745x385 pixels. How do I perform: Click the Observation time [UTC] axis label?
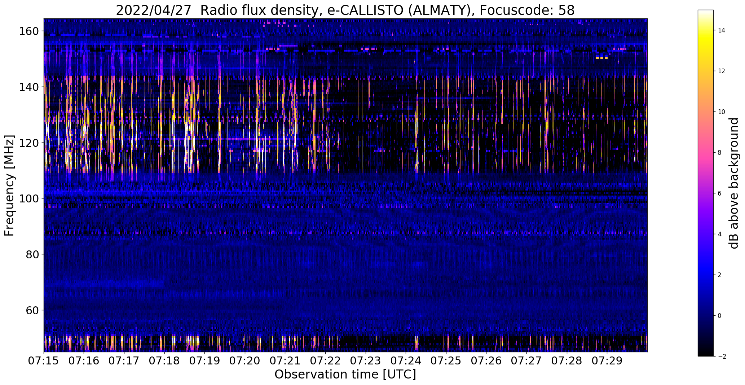pyautogui.click(x=345, y=375)
